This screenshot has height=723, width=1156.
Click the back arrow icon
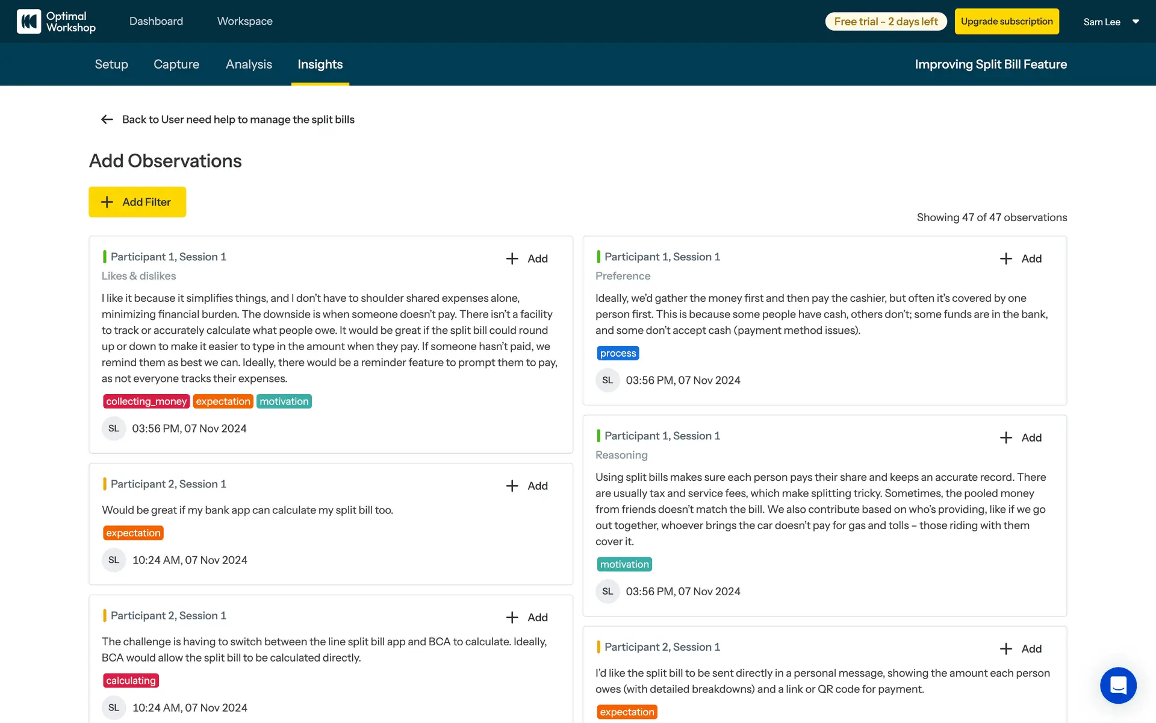pyautogui.click(x=107, y=119)
